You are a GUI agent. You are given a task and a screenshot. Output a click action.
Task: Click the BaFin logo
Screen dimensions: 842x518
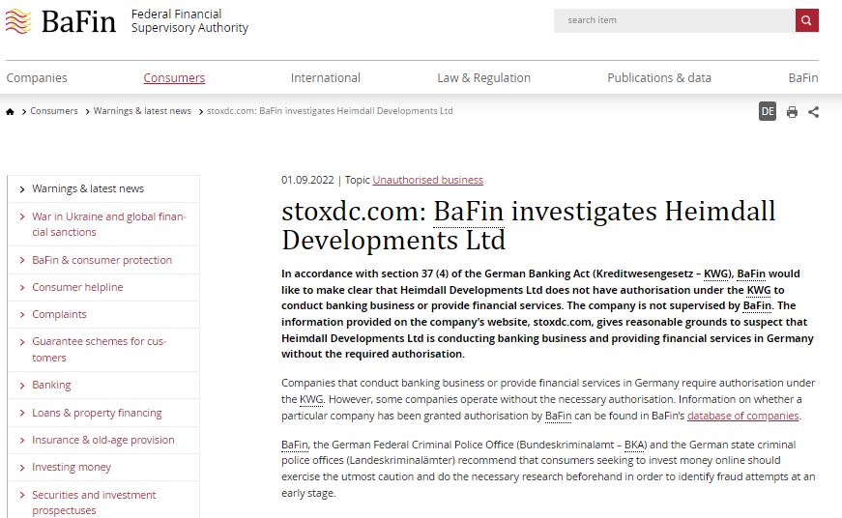tap(60, 21)
